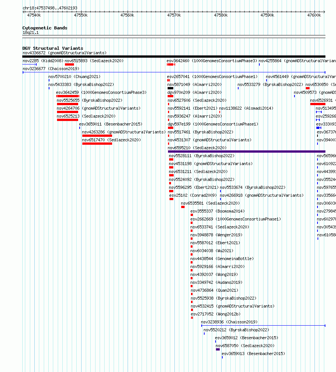Open nsv6531211 (Sedlazeck2020) label
The height and width of the screenshot is (372, 336).
tap(199, 171)
